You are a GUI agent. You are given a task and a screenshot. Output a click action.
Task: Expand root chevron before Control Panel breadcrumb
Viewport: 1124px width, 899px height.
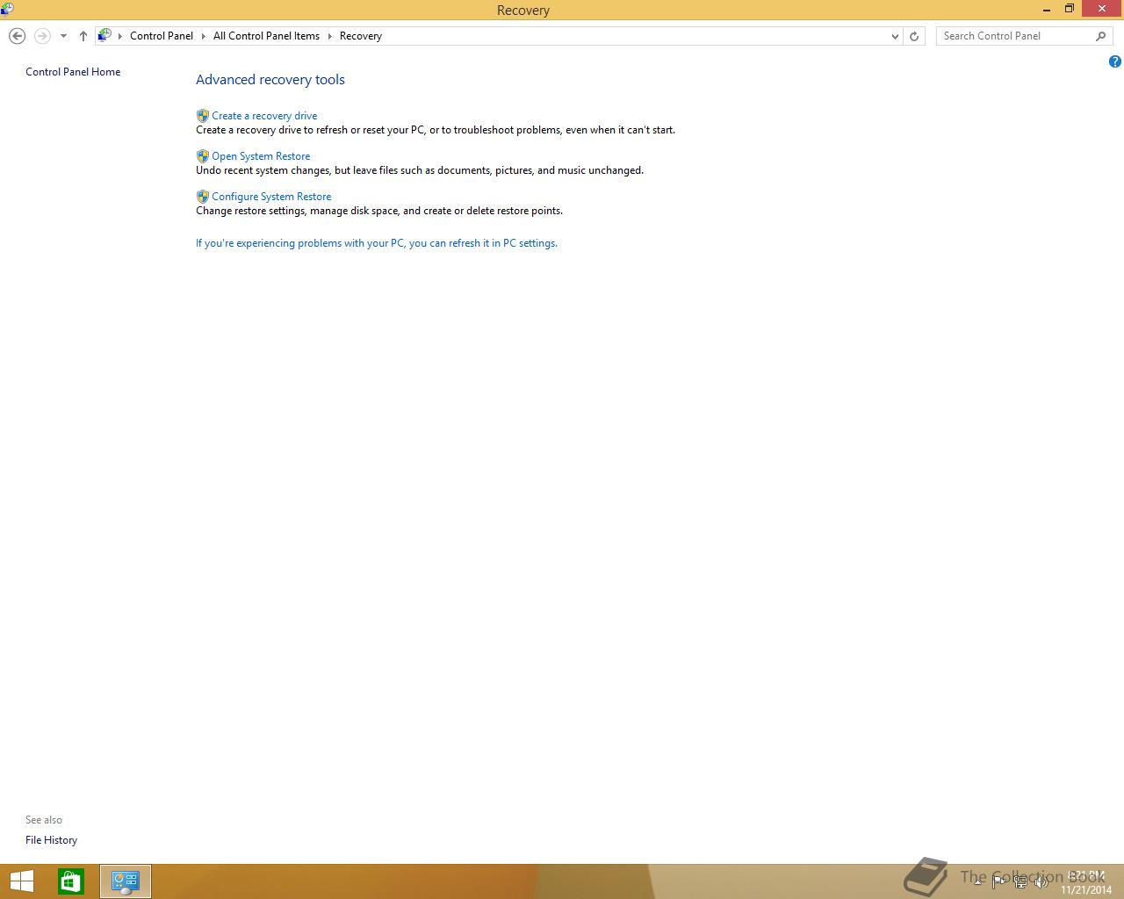click(x=120, y=36)
